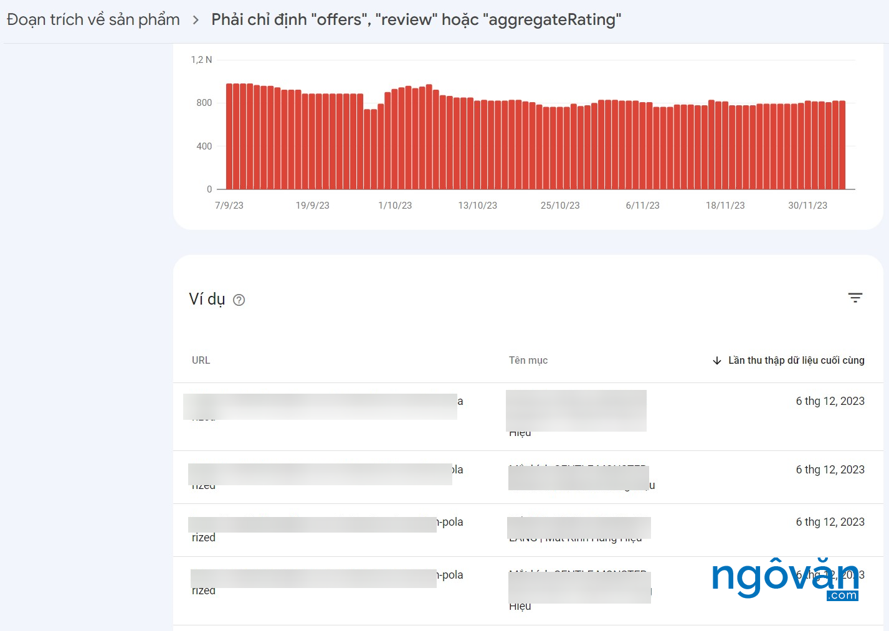Sort by the down arrow icon
The image size is (889, 631).
(717, 361)
